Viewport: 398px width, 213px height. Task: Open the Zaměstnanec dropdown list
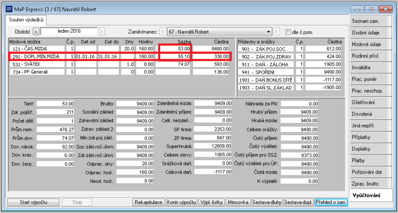click(x=268, y=32)
